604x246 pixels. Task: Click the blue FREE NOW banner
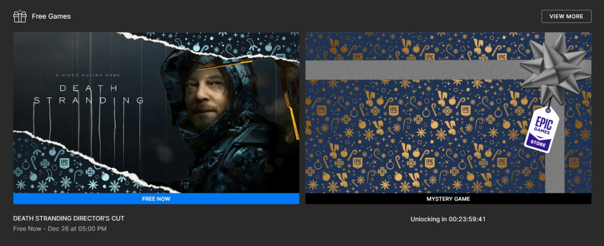[x=156, y=199]
